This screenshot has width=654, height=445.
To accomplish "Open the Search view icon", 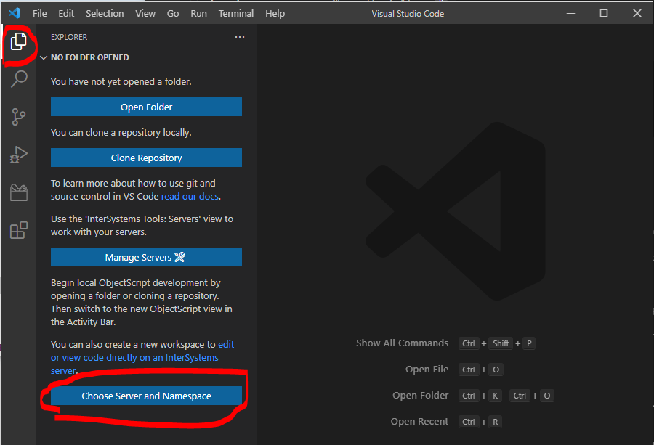I will click(x=19, y=78).
